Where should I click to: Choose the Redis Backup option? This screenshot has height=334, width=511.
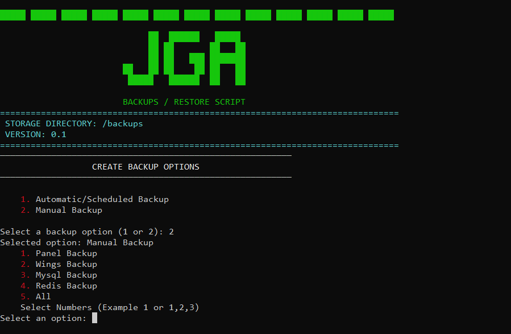66,286
